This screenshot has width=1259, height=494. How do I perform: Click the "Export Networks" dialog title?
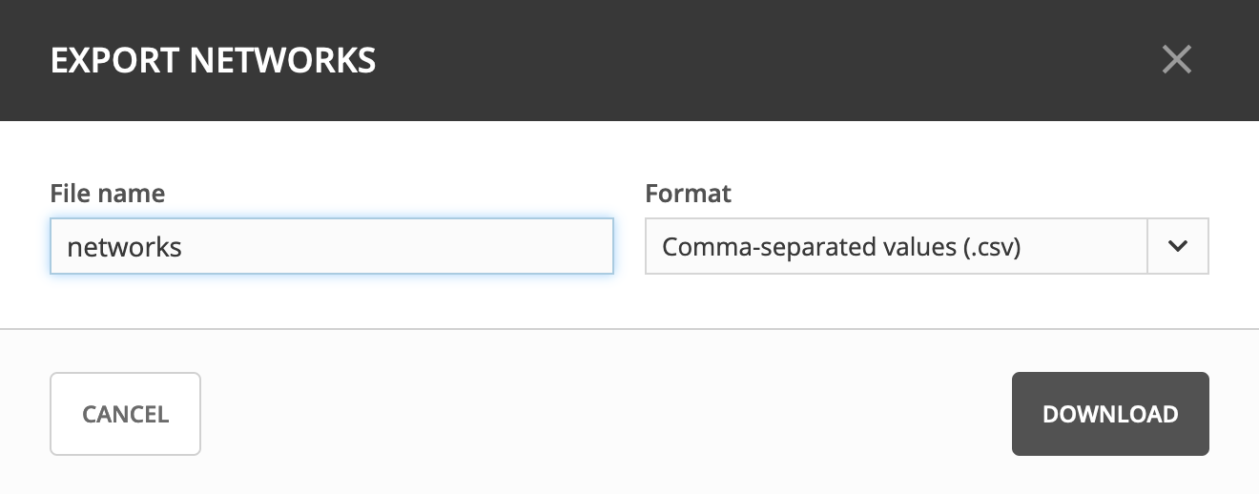pyautogui.click(x=213, y=61)
